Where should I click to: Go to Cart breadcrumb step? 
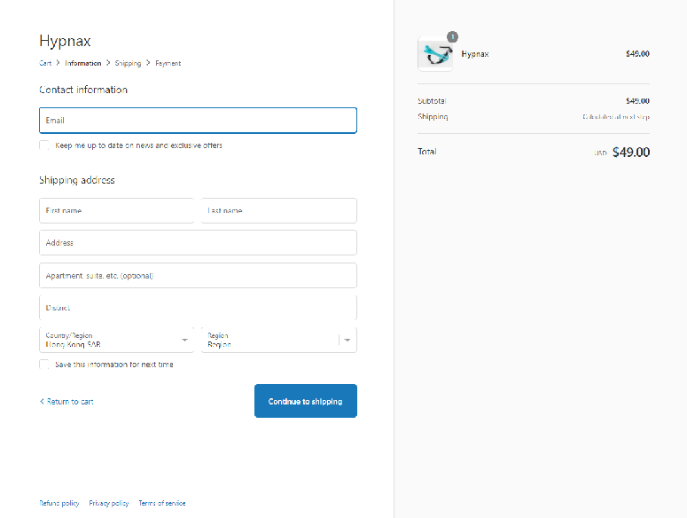tap(45, 63)
